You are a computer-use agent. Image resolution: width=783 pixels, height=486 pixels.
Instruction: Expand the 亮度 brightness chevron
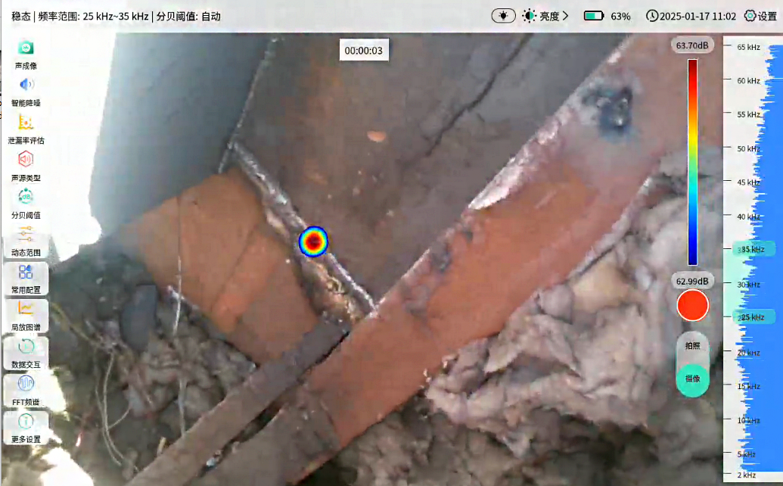565,16
